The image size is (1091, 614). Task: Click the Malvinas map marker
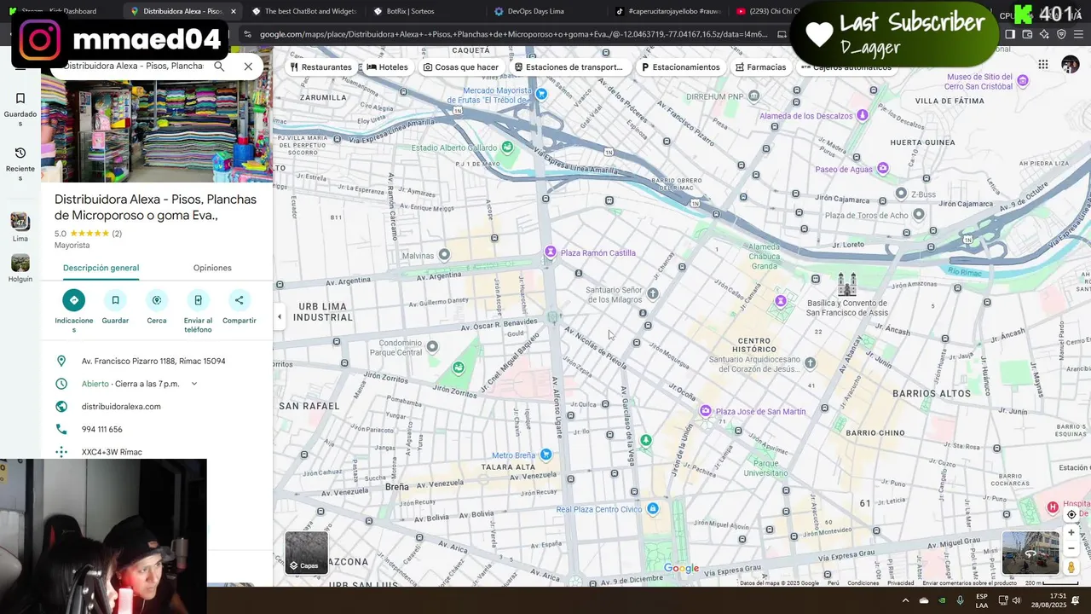tap(444, 255)
